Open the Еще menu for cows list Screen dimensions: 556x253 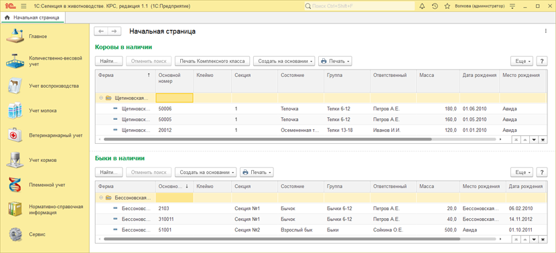(x=522, y=61)
